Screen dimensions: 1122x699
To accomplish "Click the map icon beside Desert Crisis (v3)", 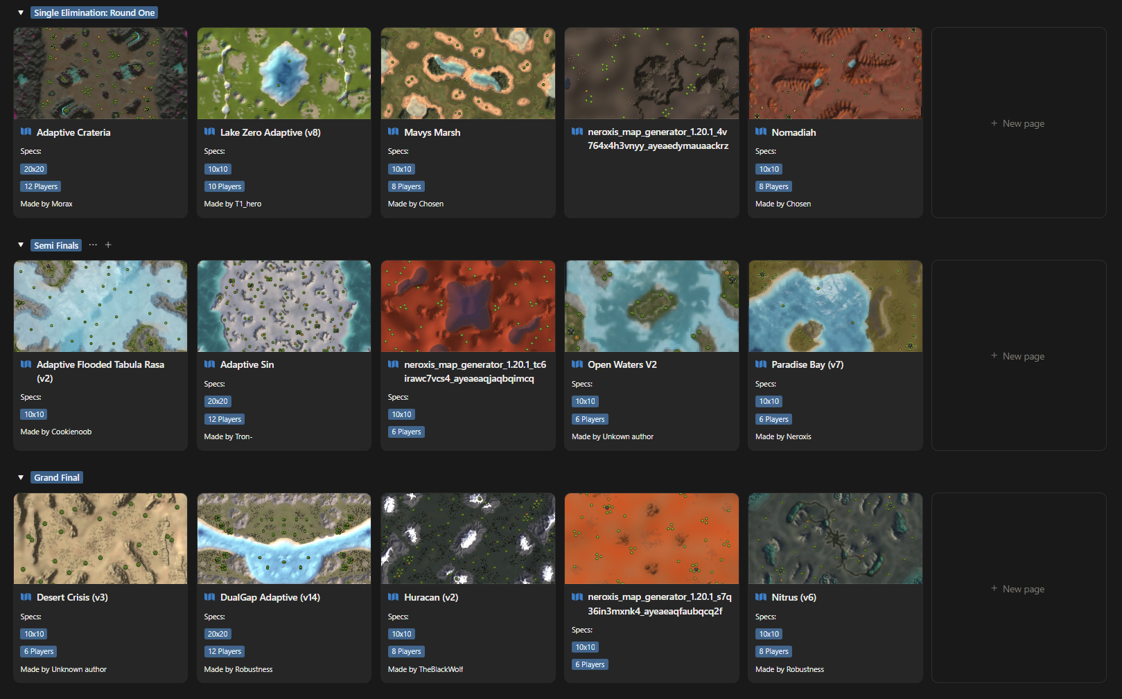I will [26, 596].
